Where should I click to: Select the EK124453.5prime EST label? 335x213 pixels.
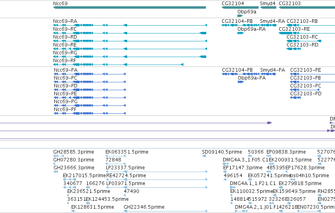pos(107,199)
